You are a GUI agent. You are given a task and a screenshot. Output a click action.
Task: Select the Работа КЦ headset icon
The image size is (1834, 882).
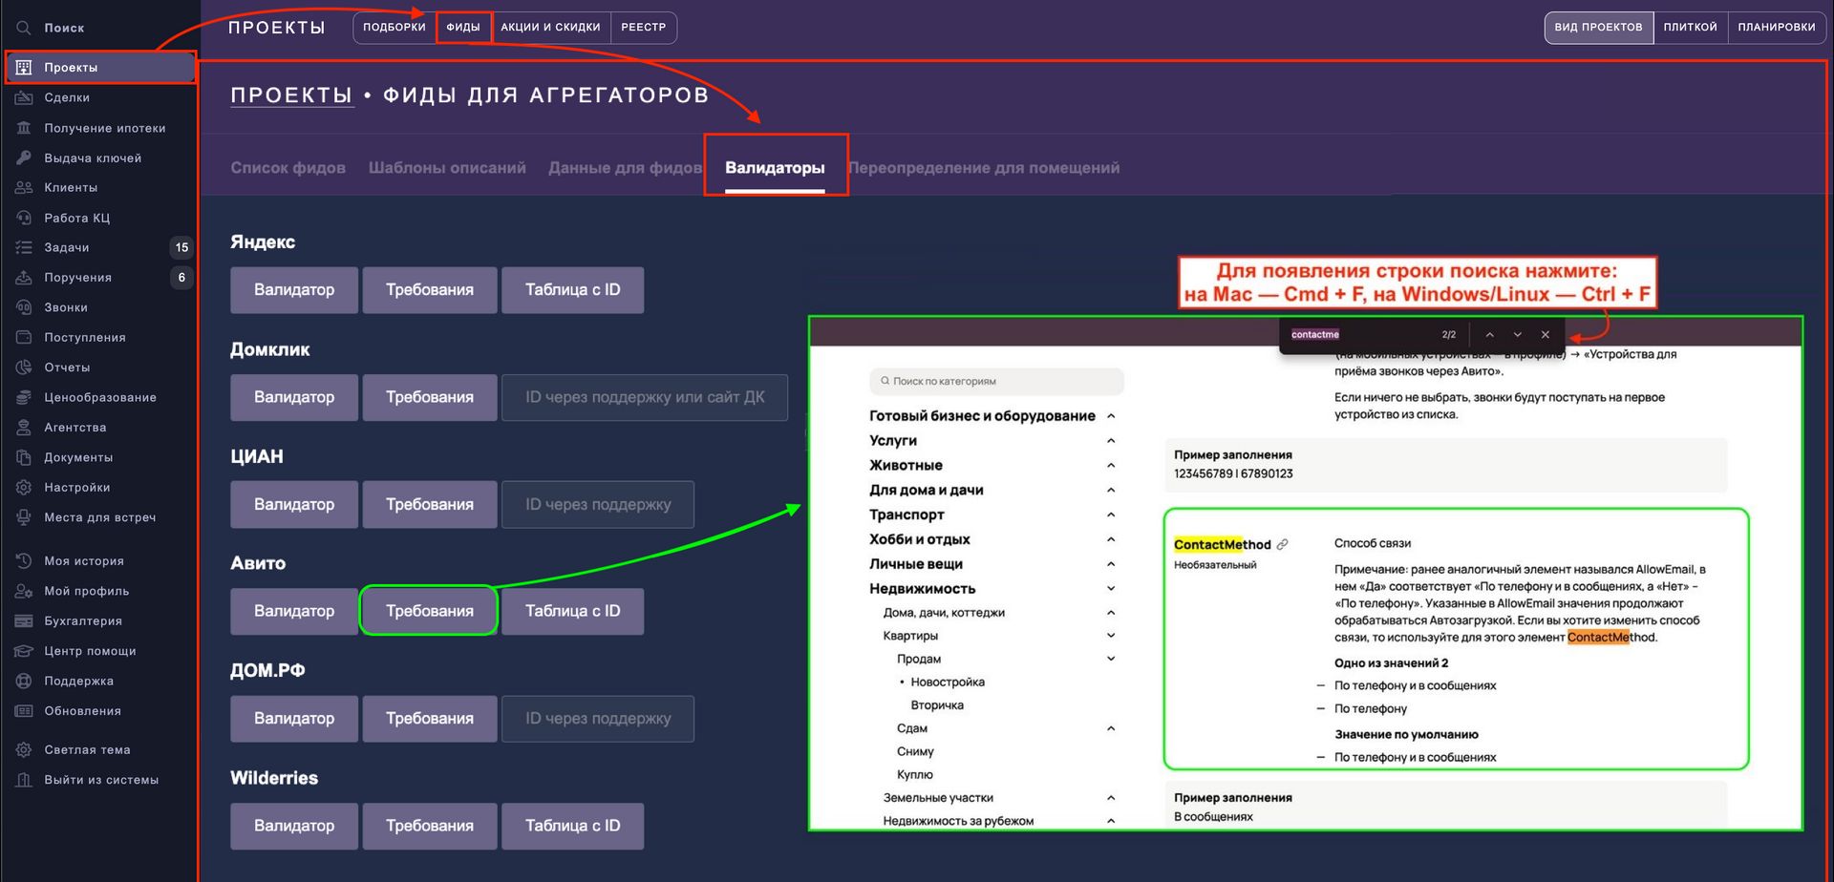(x=24, y=218)
